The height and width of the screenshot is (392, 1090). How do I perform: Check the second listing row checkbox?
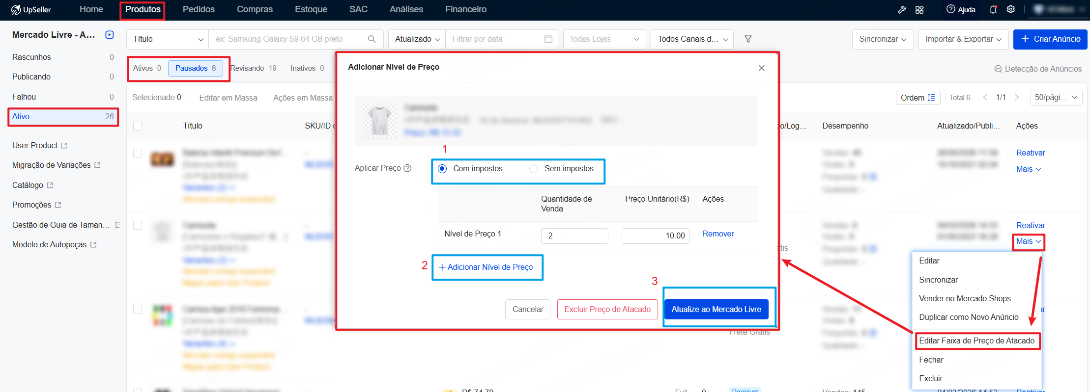click(138, 225)
